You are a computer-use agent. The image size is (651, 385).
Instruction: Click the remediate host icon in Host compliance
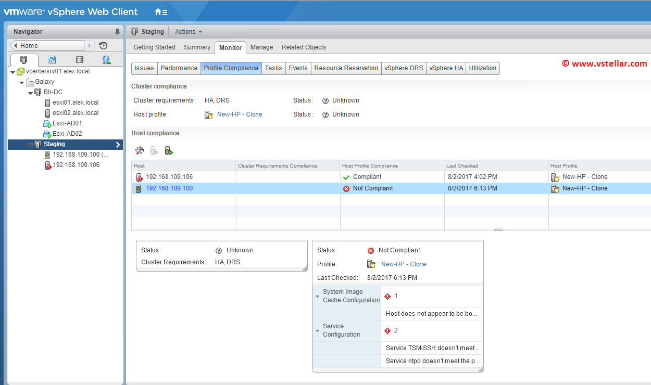point(169,151)
